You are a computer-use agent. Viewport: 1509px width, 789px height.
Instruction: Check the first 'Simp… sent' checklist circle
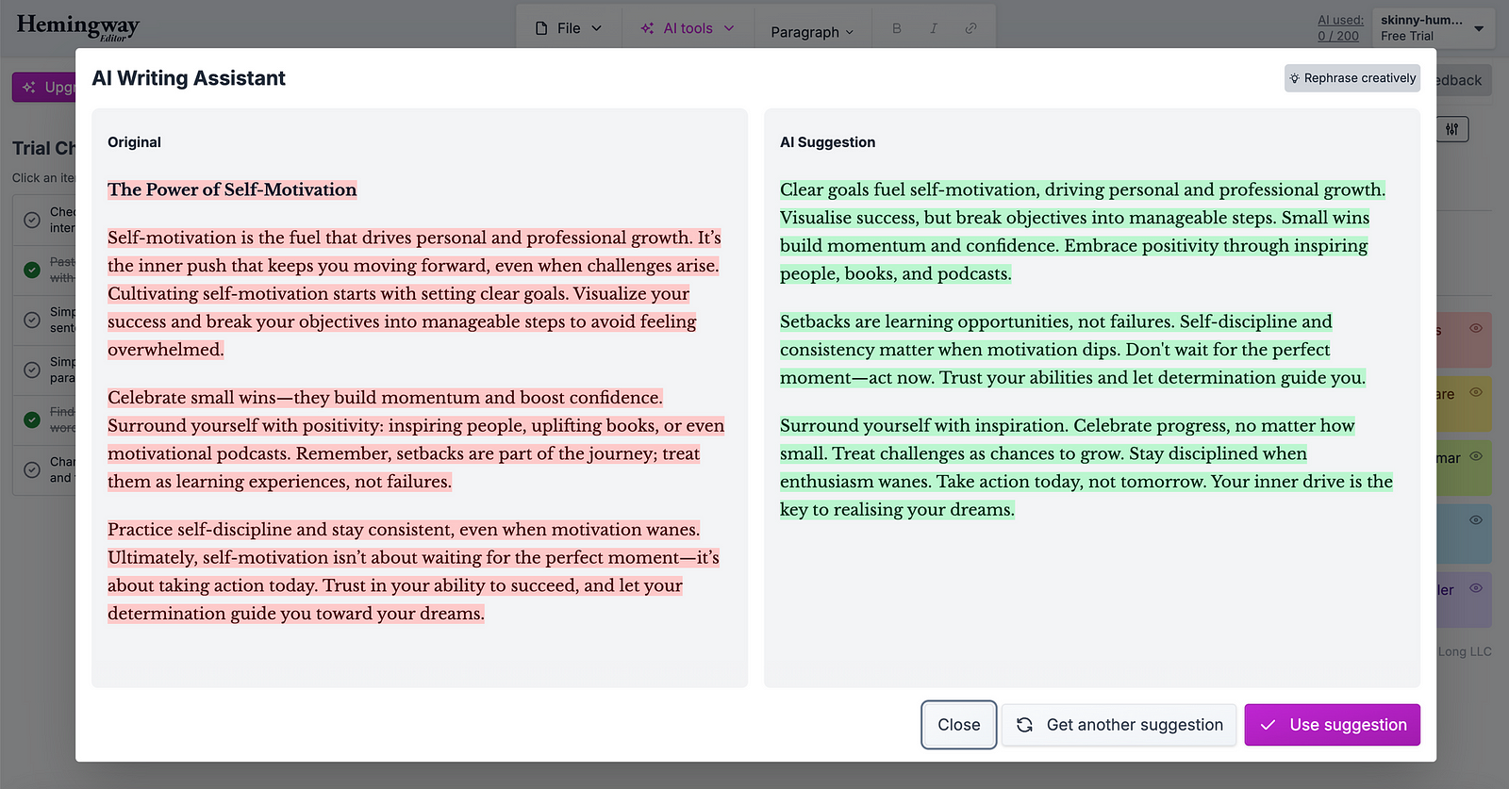32,320
